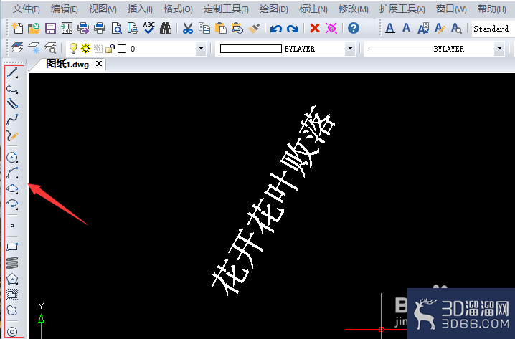The height and width of the screenshot is (339, 515).
Task: Select the Helix spiral tool
Action: (12, 262)
